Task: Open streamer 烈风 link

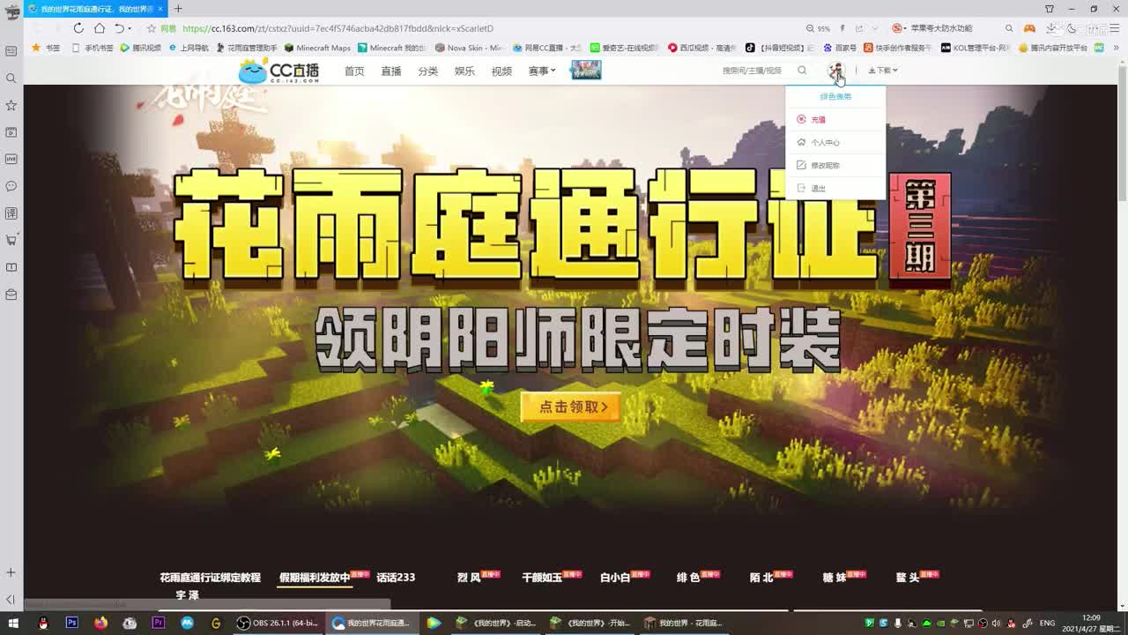Action: pos(469,578)
